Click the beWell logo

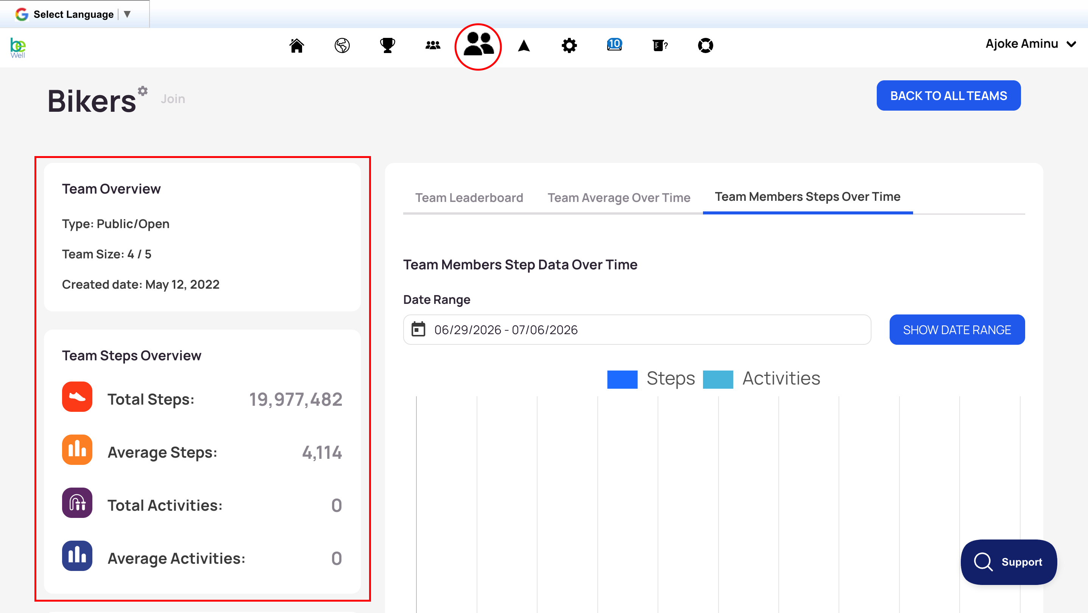[x=18, y=48]
